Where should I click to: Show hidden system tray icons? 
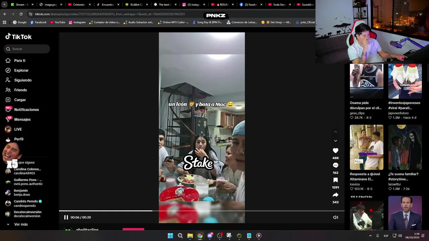point(370,236)
